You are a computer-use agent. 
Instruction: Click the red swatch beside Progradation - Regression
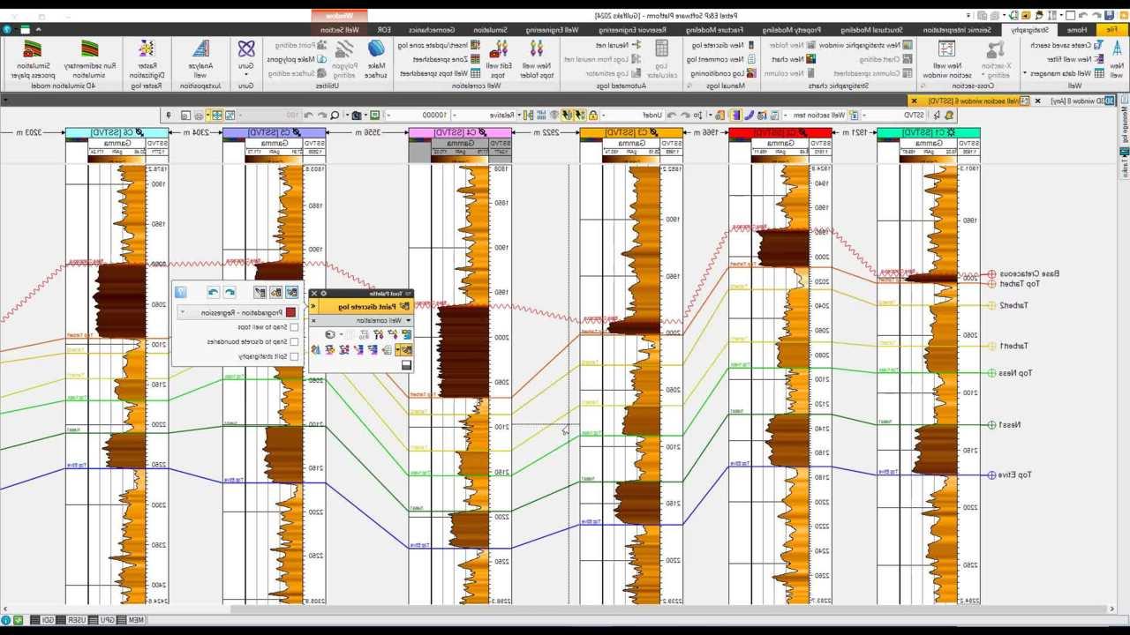pyautogui.click(x=290, y=312)
